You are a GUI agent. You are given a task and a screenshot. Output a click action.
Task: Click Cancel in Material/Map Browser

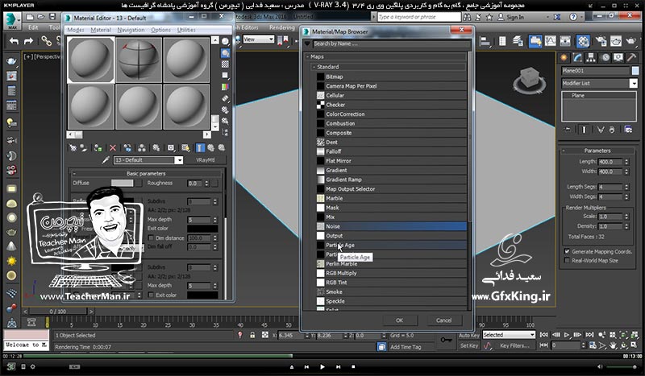point(443,320)
